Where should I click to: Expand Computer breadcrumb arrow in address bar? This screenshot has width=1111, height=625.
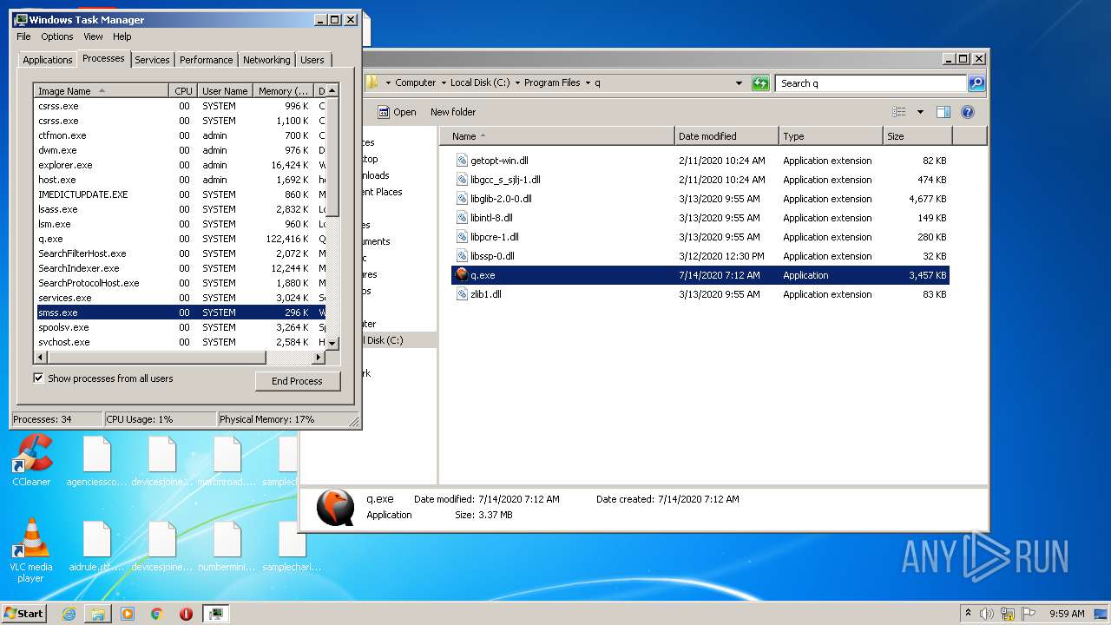tap(444, 83)
